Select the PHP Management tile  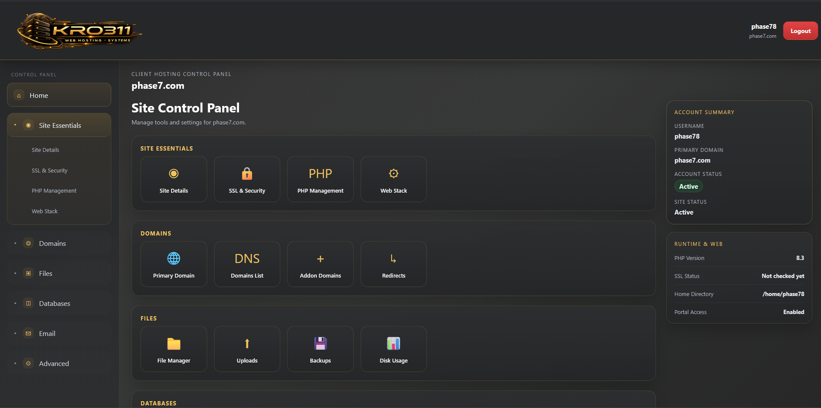[320, 179]
